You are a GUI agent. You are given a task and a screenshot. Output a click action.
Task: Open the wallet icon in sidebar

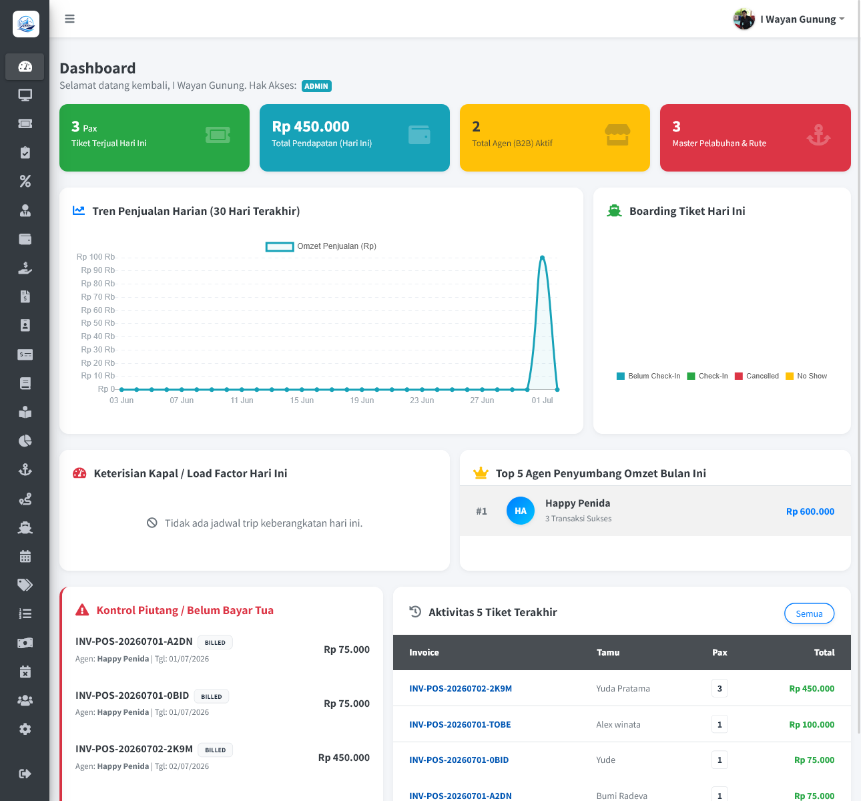tap(25, 239)
